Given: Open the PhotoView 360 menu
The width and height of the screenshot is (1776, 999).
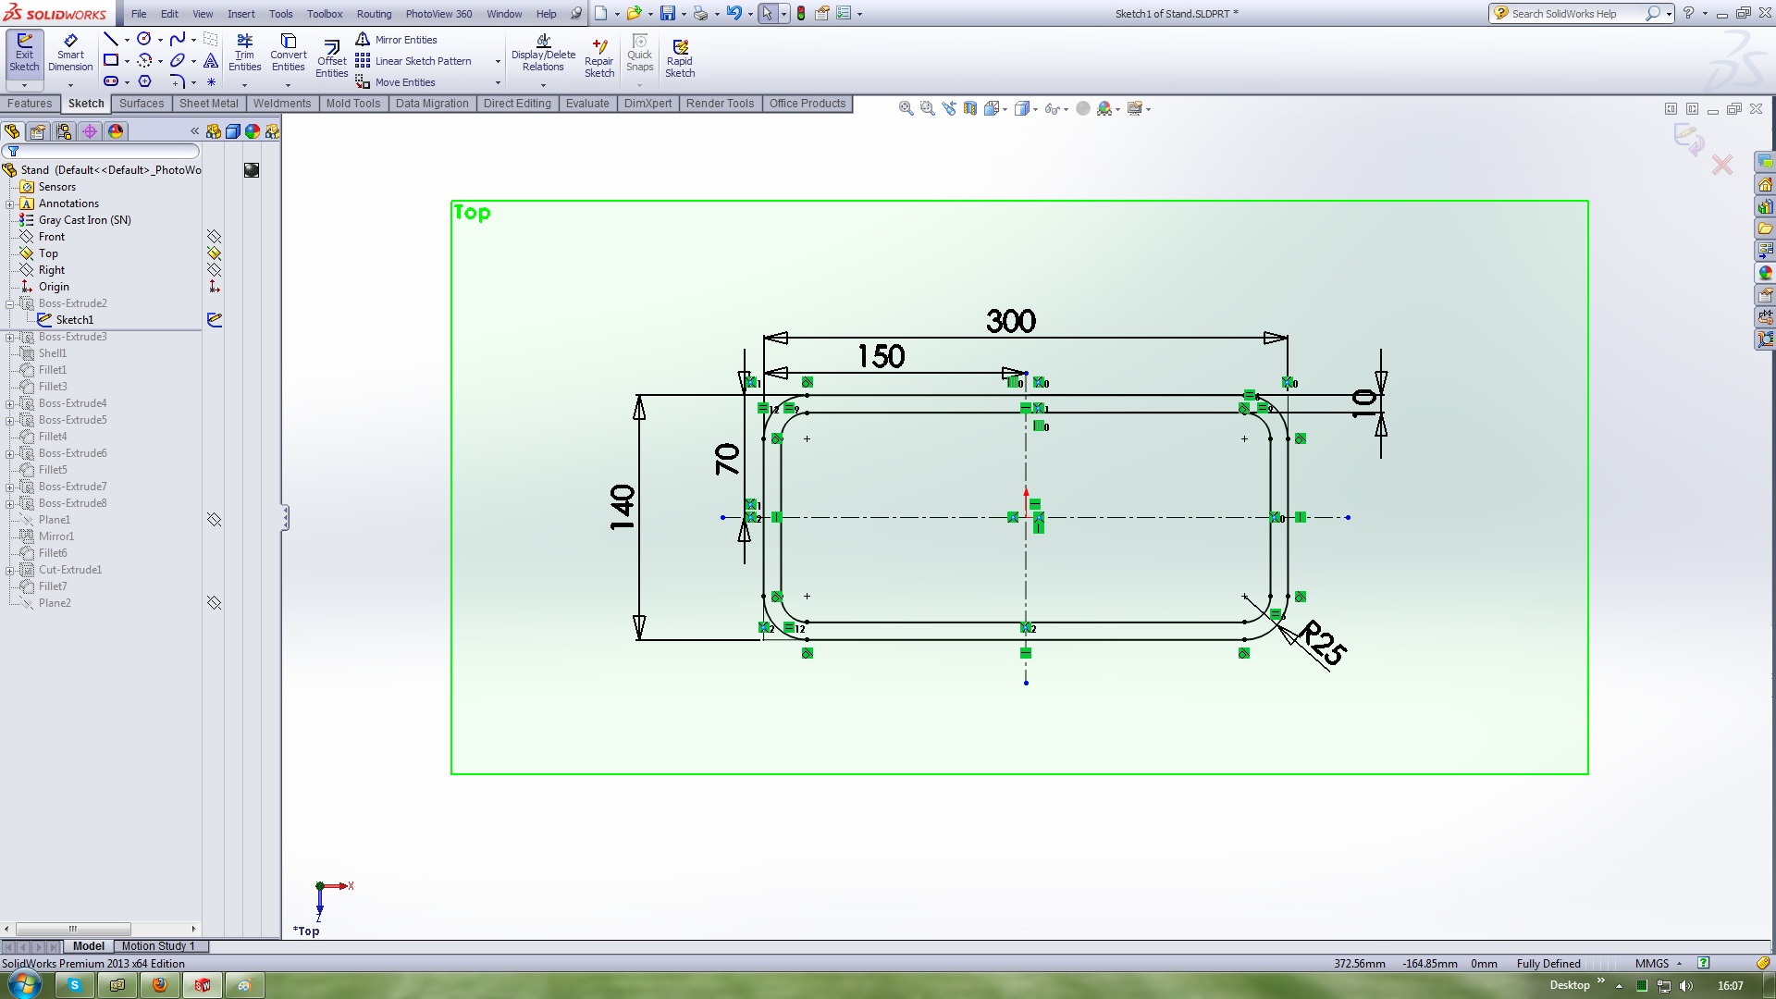Looking at the screenshot, I should pos(438,14).
